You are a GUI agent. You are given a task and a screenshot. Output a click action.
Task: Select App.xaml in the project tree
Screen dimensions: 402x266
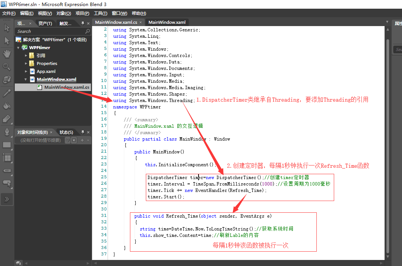[46, 71]
